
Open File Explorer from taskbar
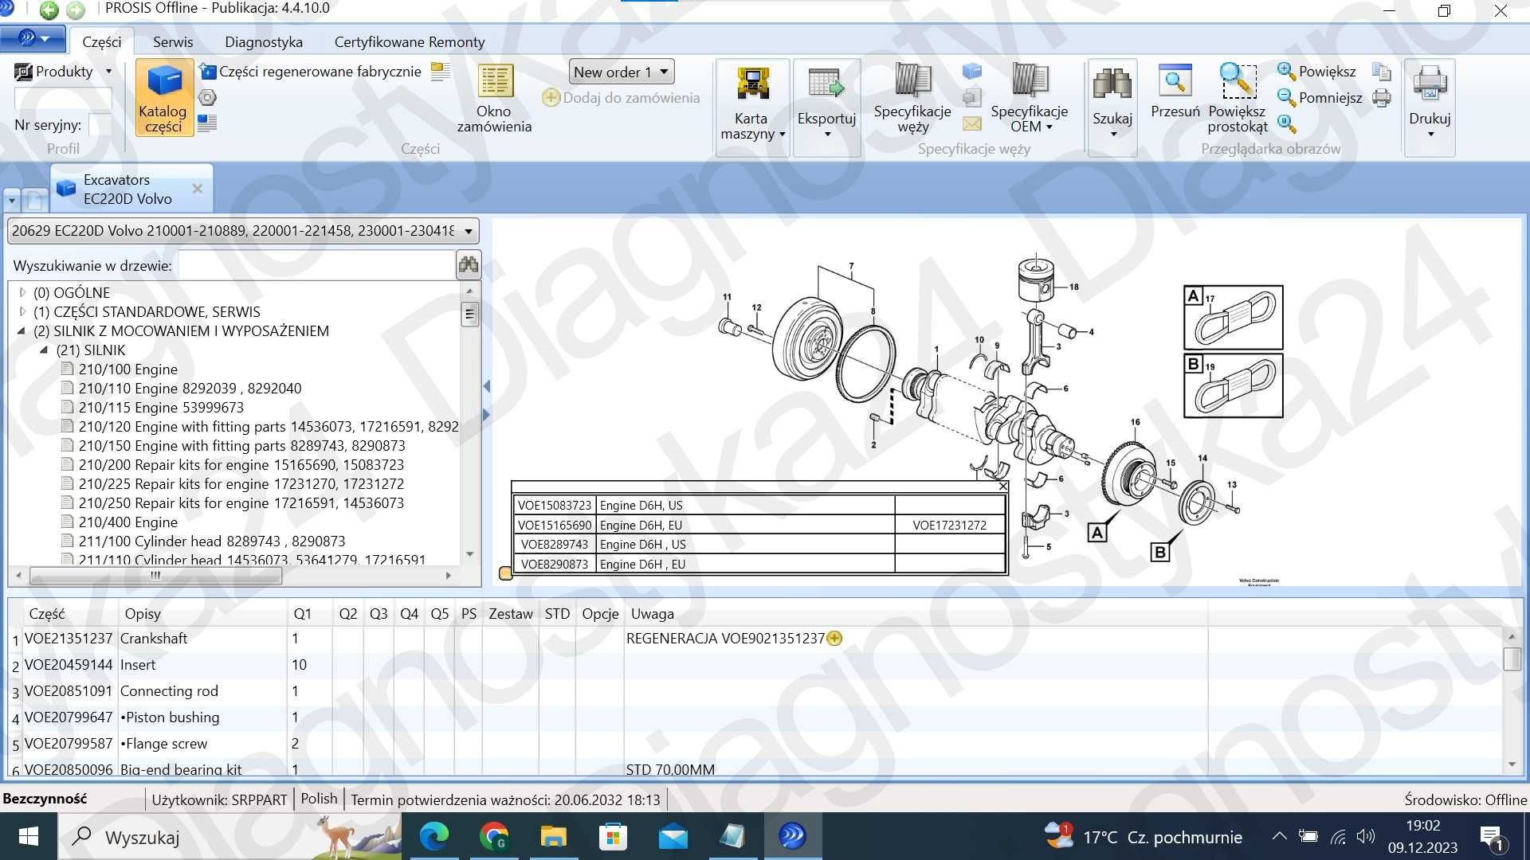[x=554, y=836]
